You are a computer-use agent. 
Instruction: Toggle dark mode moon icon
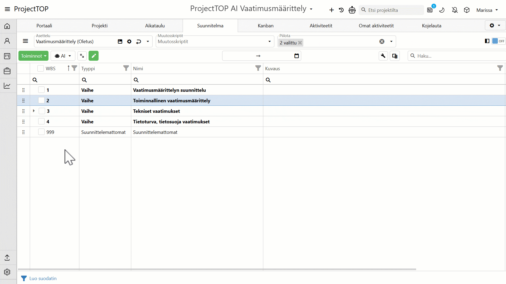(x=442, y=10)
